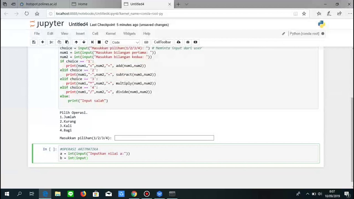Open the command palette keyboard icon

click(146, 42)
